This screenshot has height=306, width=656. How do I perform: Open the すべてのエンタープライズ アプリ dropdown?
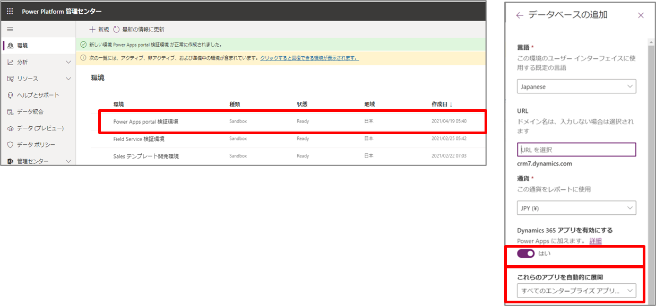tap(577, 291)
